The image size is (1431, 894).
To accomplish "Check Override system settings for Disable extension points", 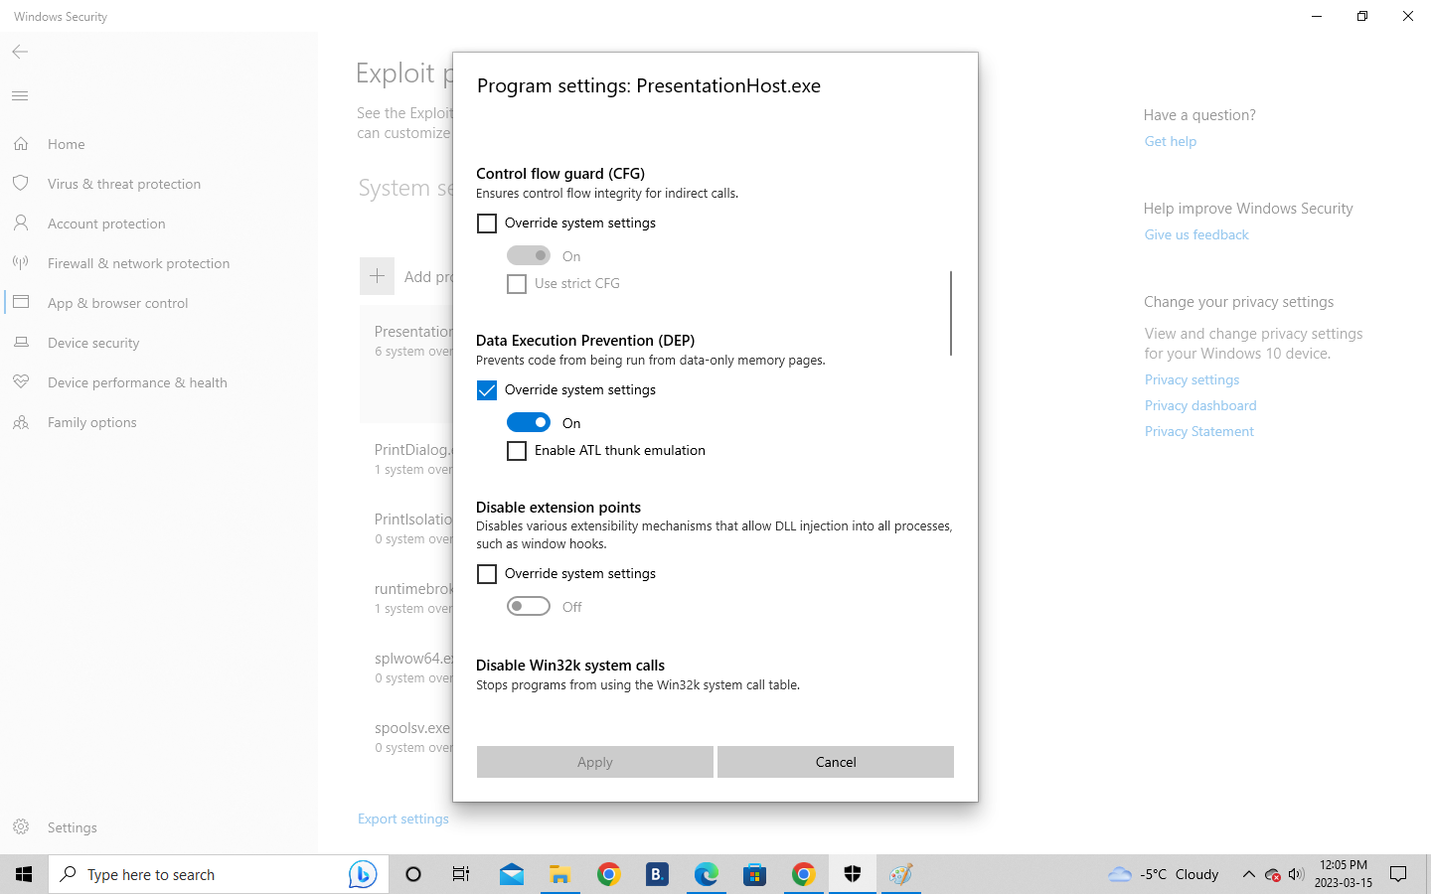I will tap(487, 574).
